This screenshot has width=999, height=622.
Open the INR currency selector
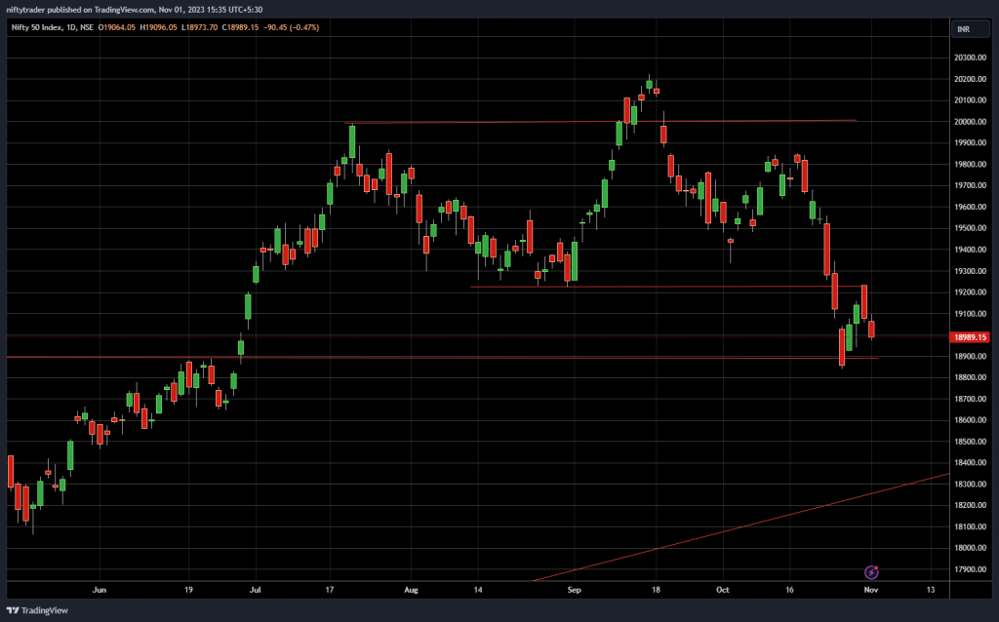tap(963, 29)
